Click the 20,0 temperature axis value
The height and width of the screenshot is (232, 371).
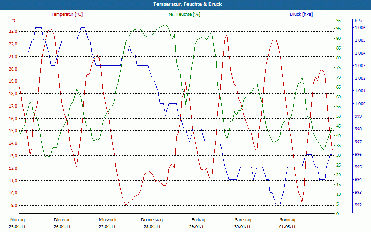click(13, 69)
